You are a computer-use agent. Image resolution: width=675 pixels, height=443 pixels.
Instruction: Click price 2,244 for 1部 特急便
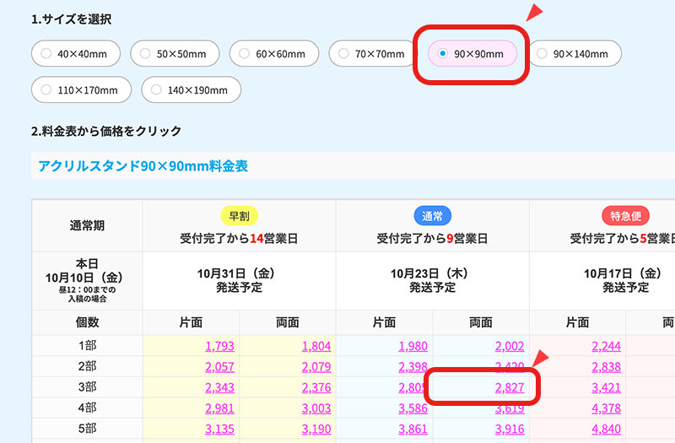[606, 346]
